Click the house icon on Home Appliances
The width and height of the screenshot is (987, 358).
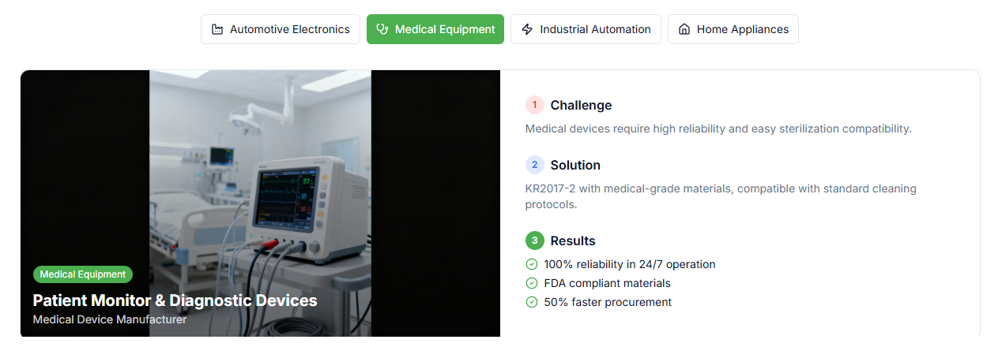[x=684, y=30]
